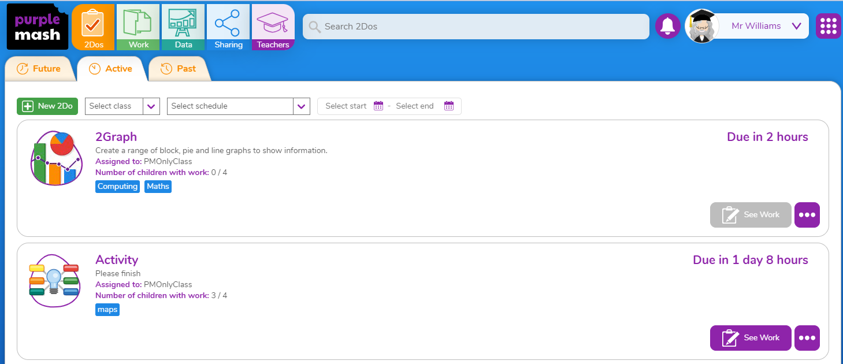Click the start date calendar icon
The image size is (843, 364).
(x=378, y=106)
